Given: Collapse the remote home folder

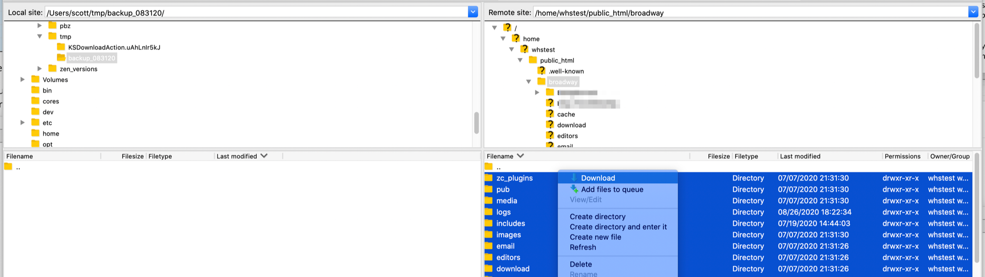Looking at the screenshot, I should point(503,39).
